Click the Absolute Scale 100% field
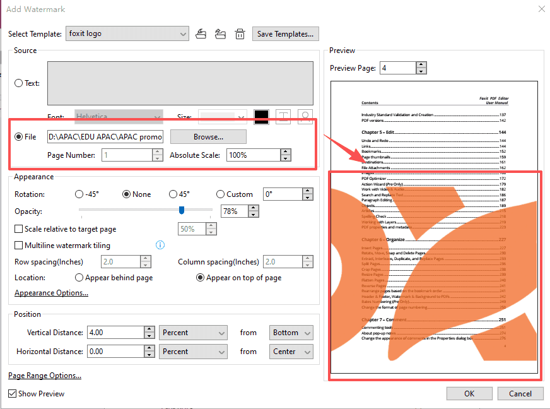Screen dimensions: 550x409 [x=254, y=155]
